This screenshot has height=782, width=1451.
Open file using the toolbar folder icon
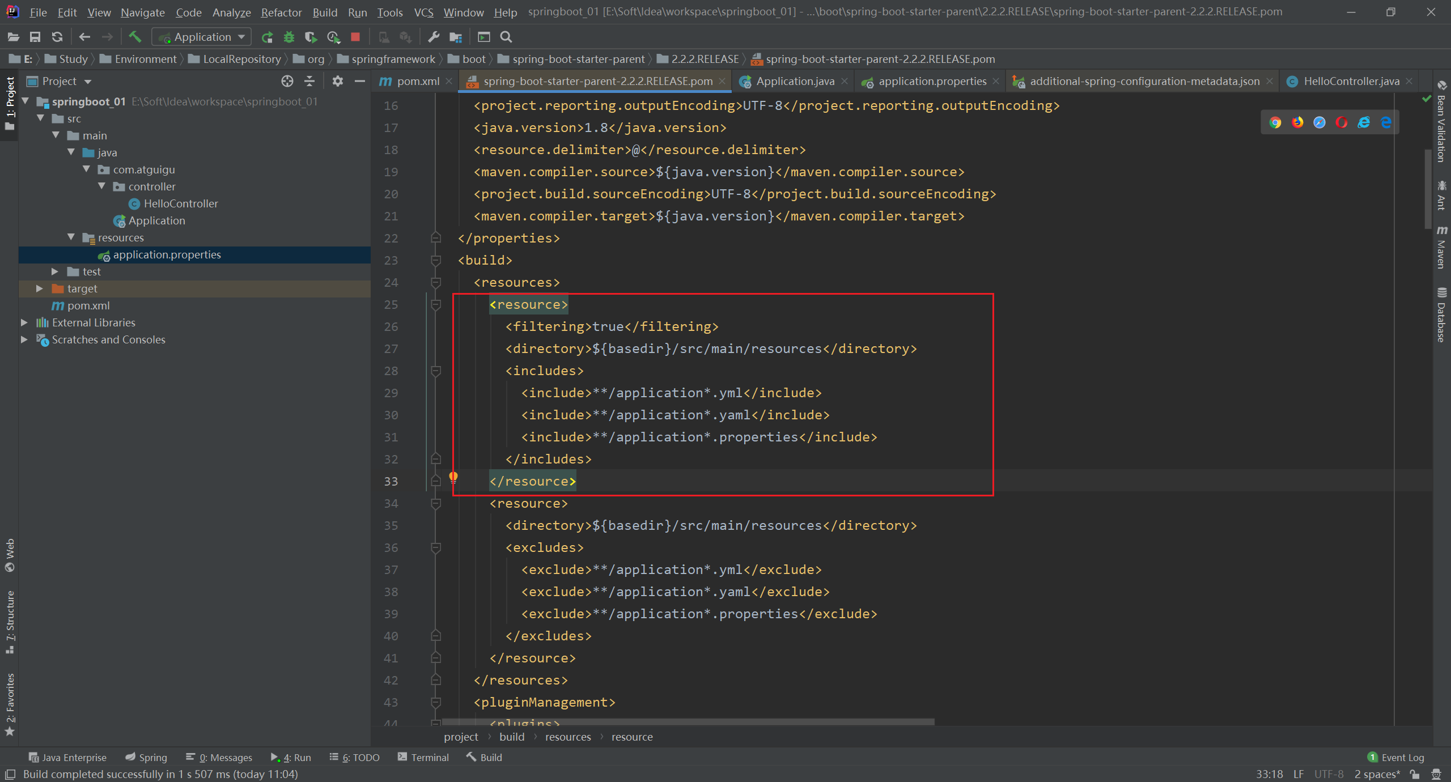coord(13,37)
